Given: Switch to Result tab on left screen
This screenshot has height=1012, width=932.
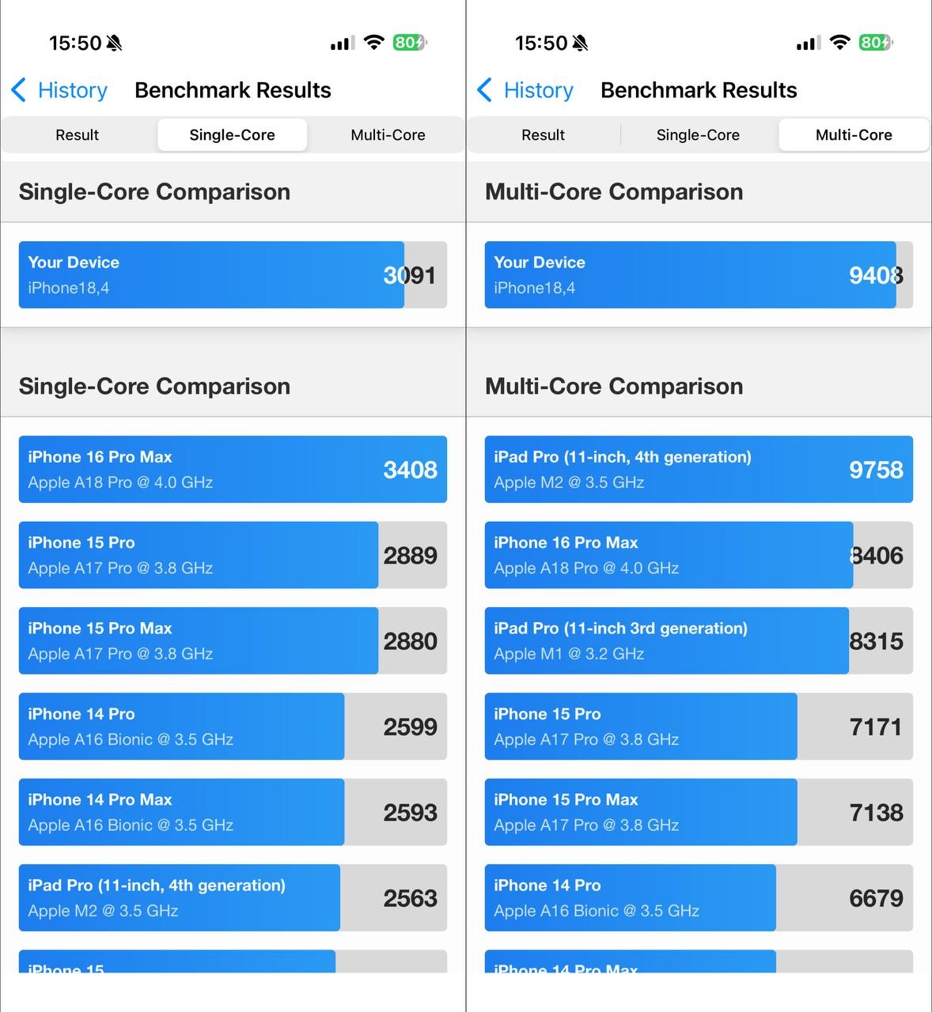Looking at the screenshot, I should click(x=77, y=135).
